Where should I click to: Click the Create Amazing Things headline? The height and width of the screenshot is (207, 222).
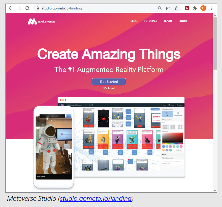tap(109, 55)
